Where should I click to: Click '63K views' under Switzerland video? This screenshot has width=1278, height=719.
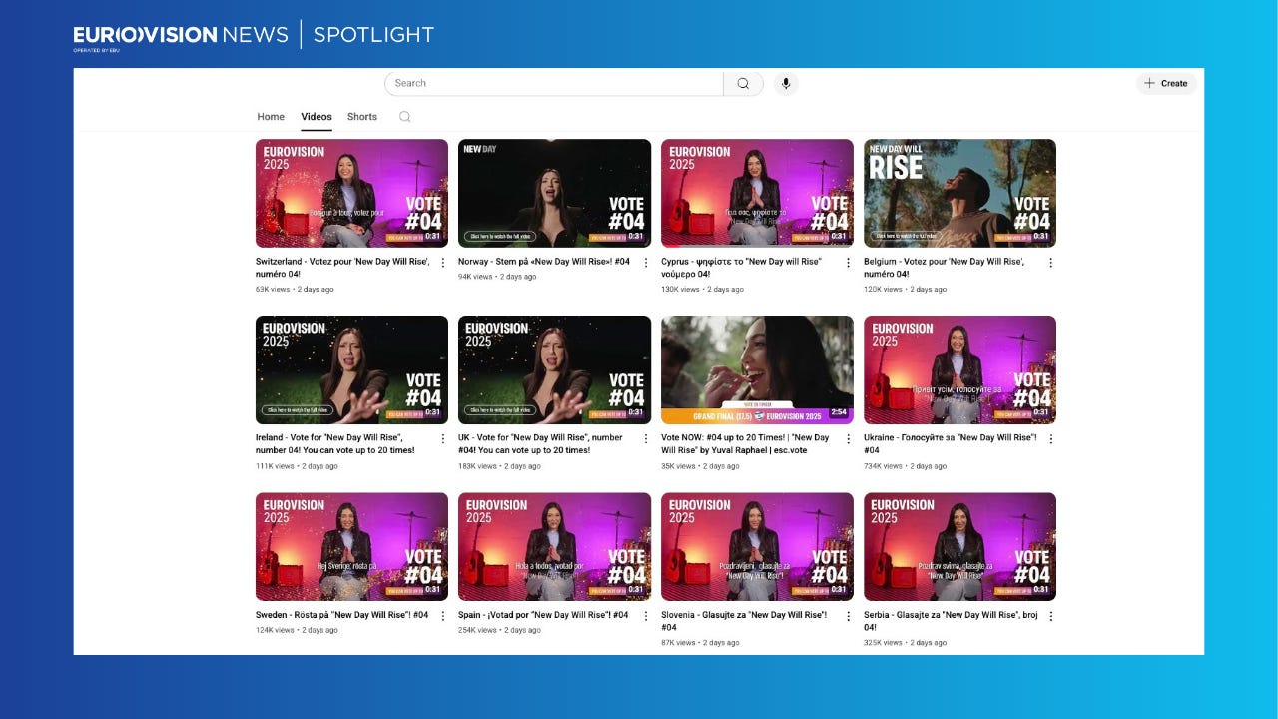pos(273,290)
